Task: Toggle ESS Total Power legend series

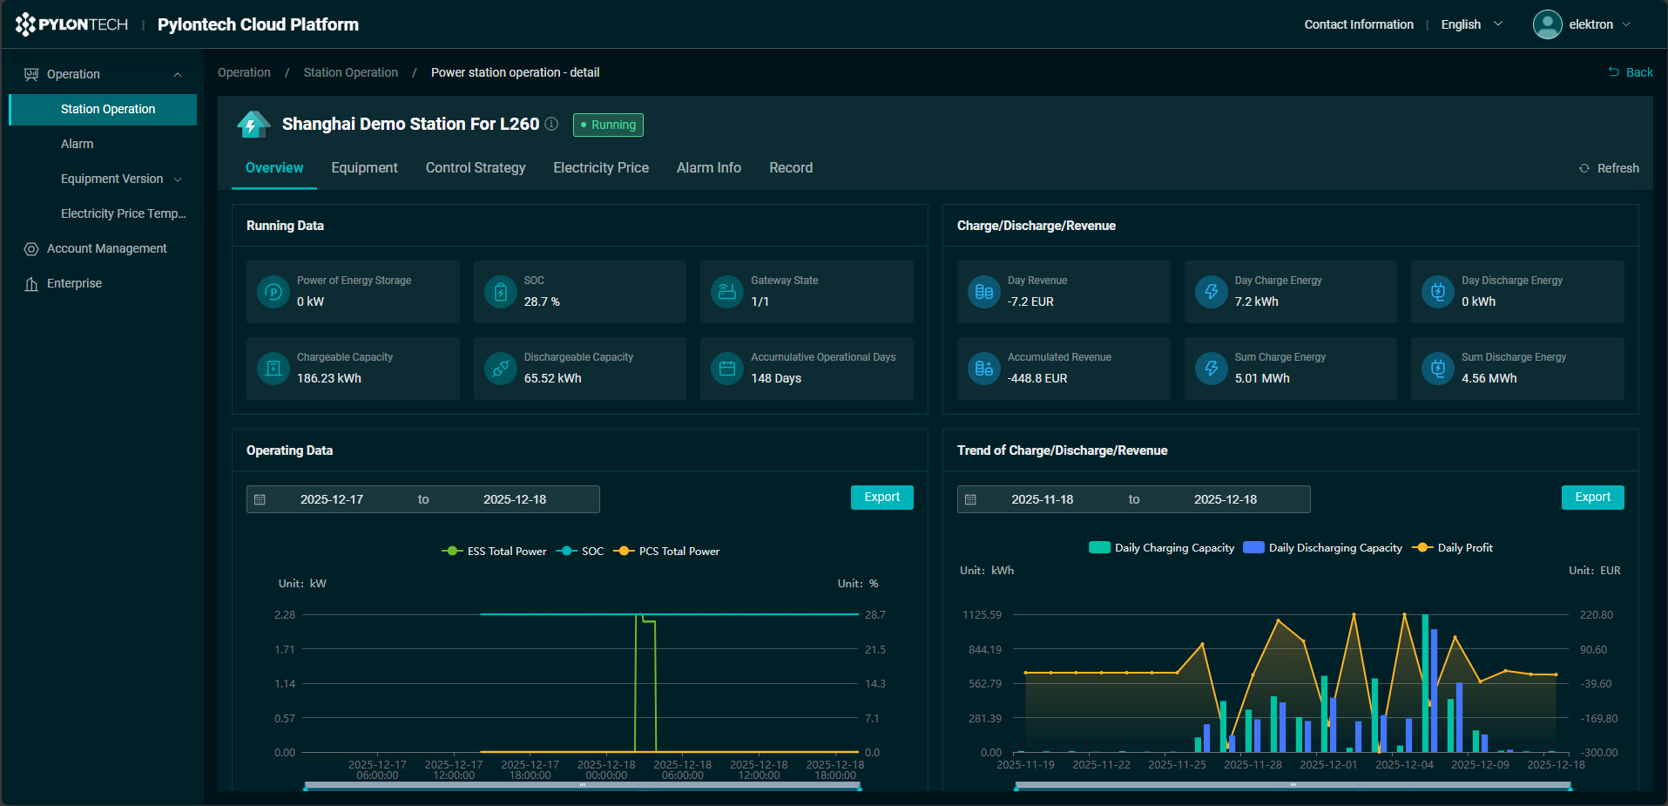Action: click(x=495, y=551)
